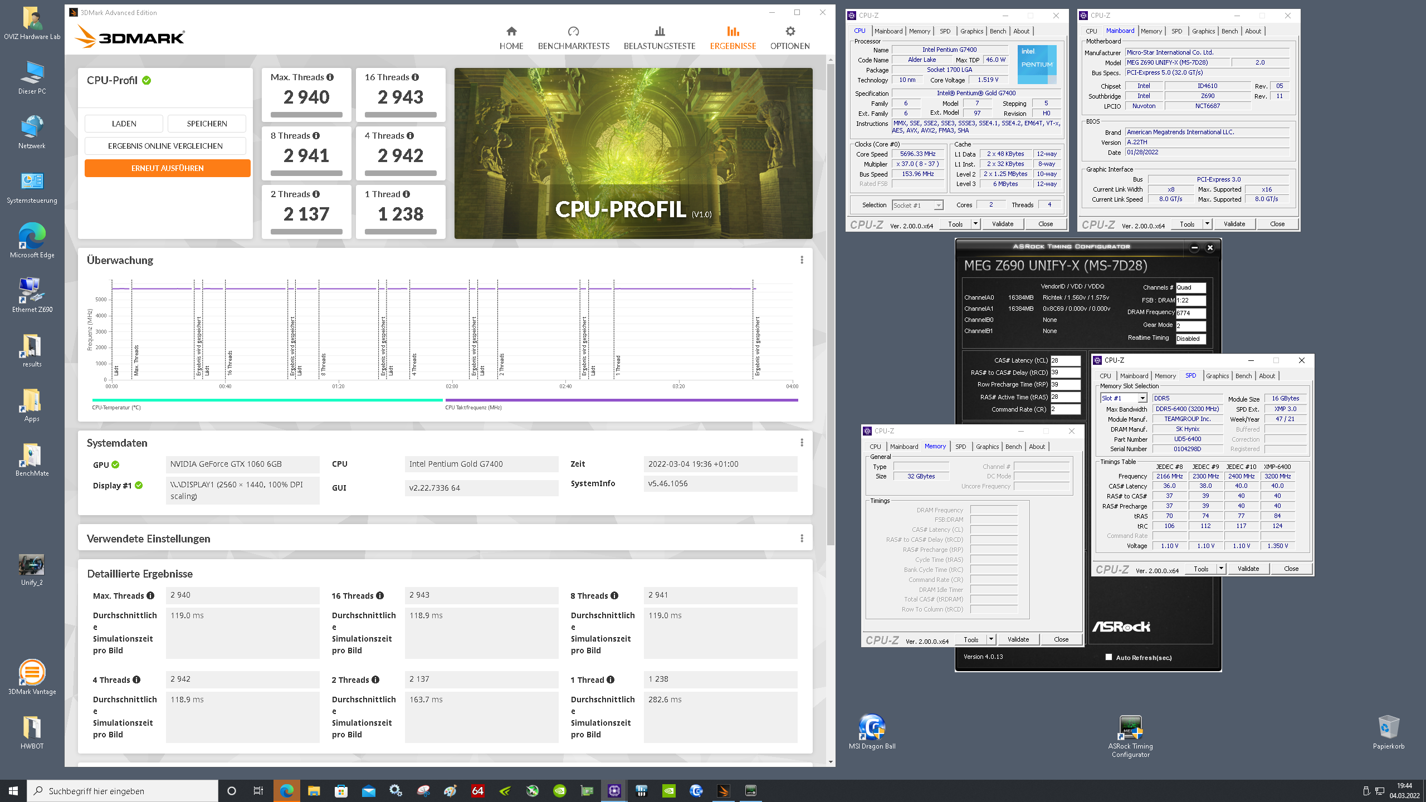The height and width of the screenshot is (802, 1426).
Task: Expand Verwendete Einstellungen options menu
Action: [802, 539]
